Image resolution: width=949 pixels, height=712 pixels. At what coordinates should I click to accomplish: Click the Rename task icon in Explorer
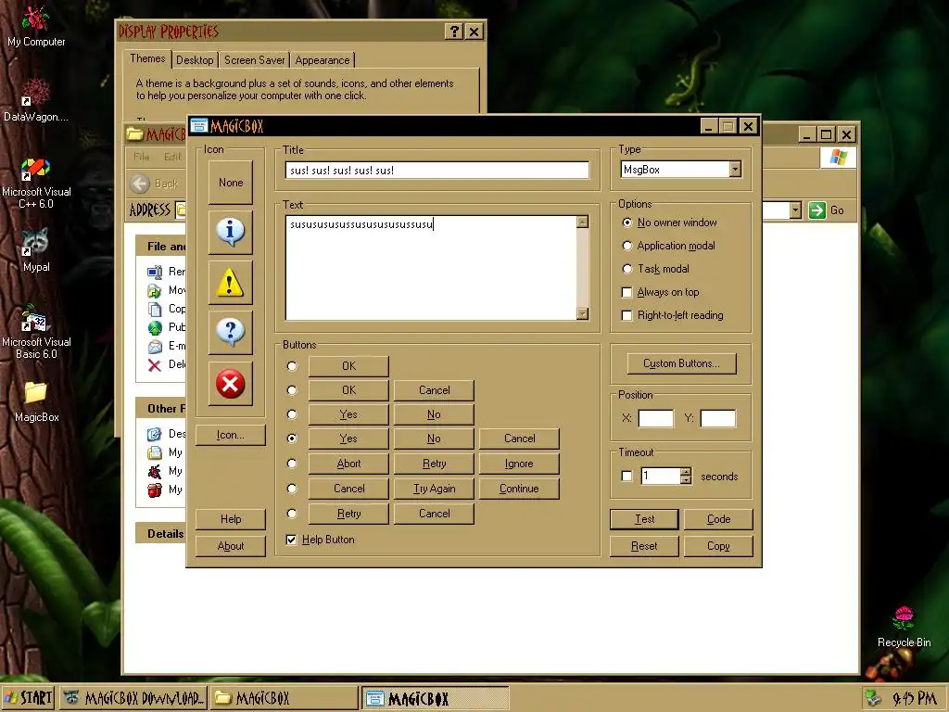(x=155, y=272)
